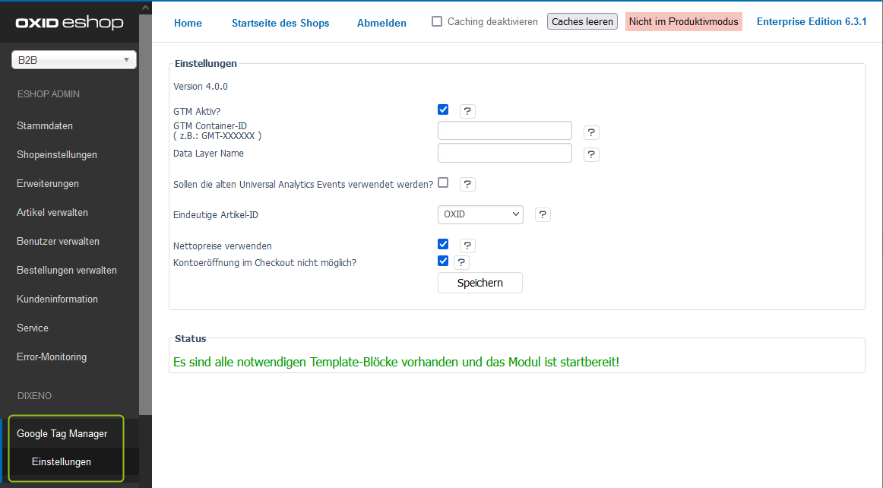Image resolution: width=883 pixels, height=488 pixels.
Task: Click into the Data Layer Name field
Action: (505, 153)
